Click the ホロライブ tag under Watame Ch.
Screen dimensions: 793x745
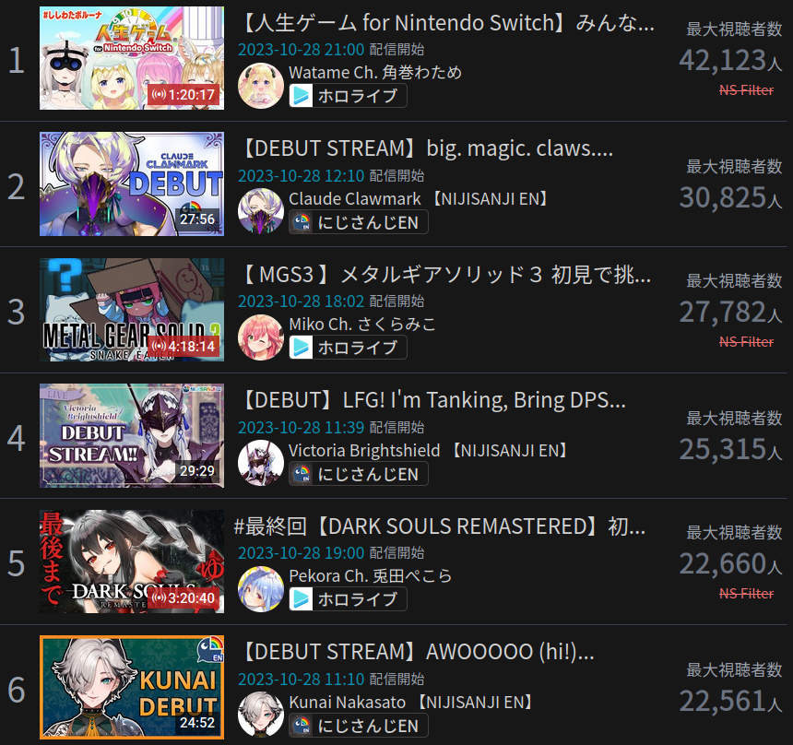coord(348,96)
